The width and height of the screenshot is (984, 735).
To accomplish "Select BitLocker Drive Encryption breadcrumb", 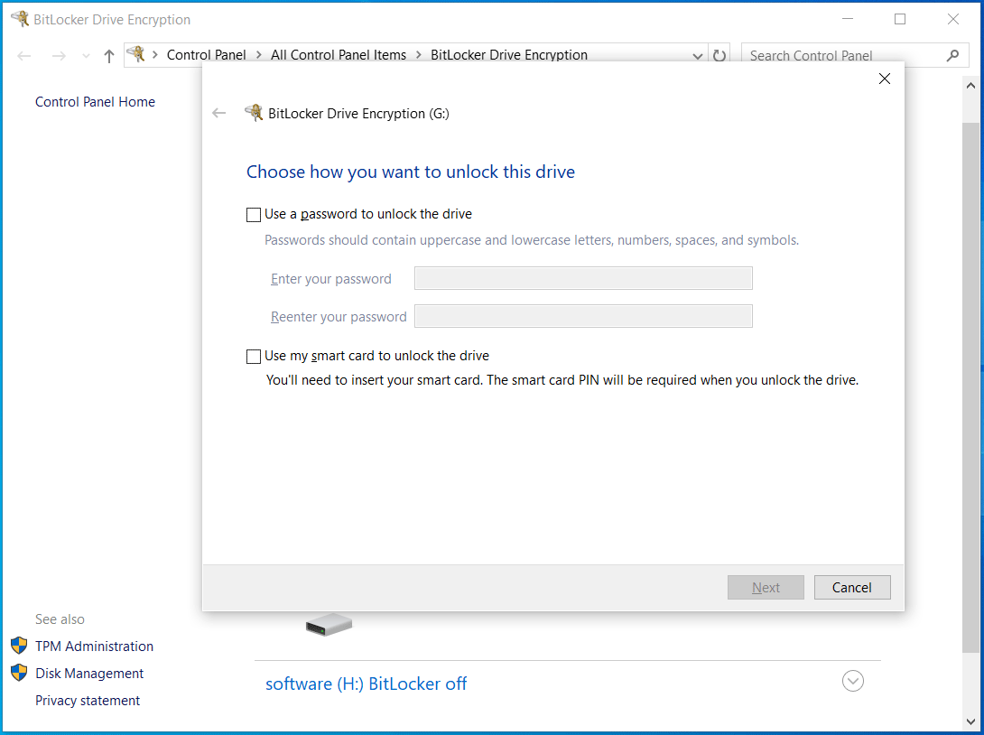I will pos(509,55).
